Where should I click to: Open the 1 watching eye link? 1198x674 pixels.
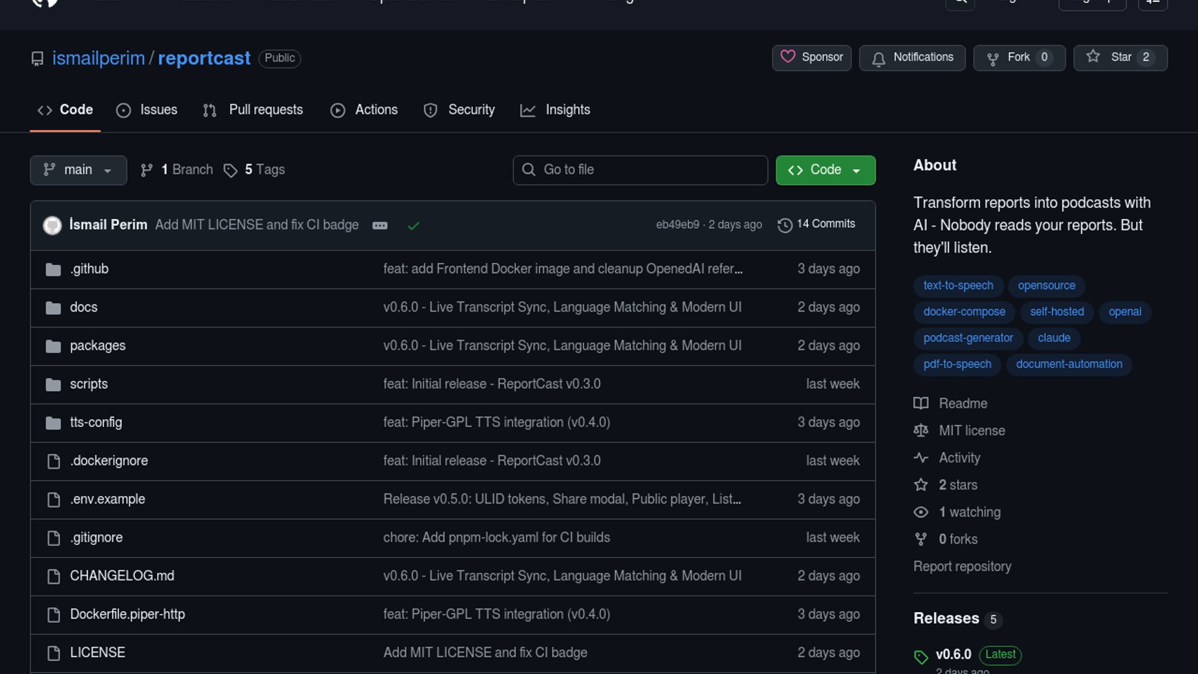969,512
